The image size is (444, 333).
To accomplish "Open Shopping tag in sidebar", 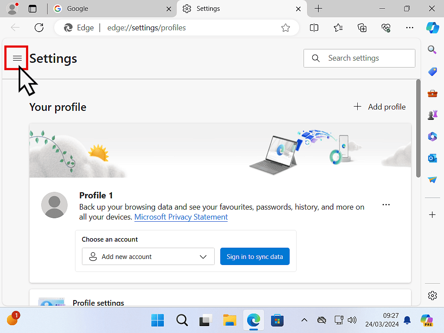I will tap(432, 71).
